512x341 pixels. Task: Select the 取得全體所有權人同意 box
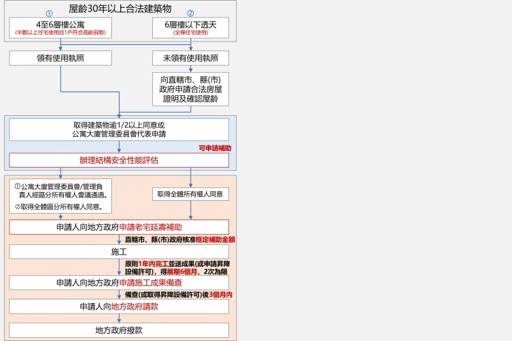tap(191, 194)
